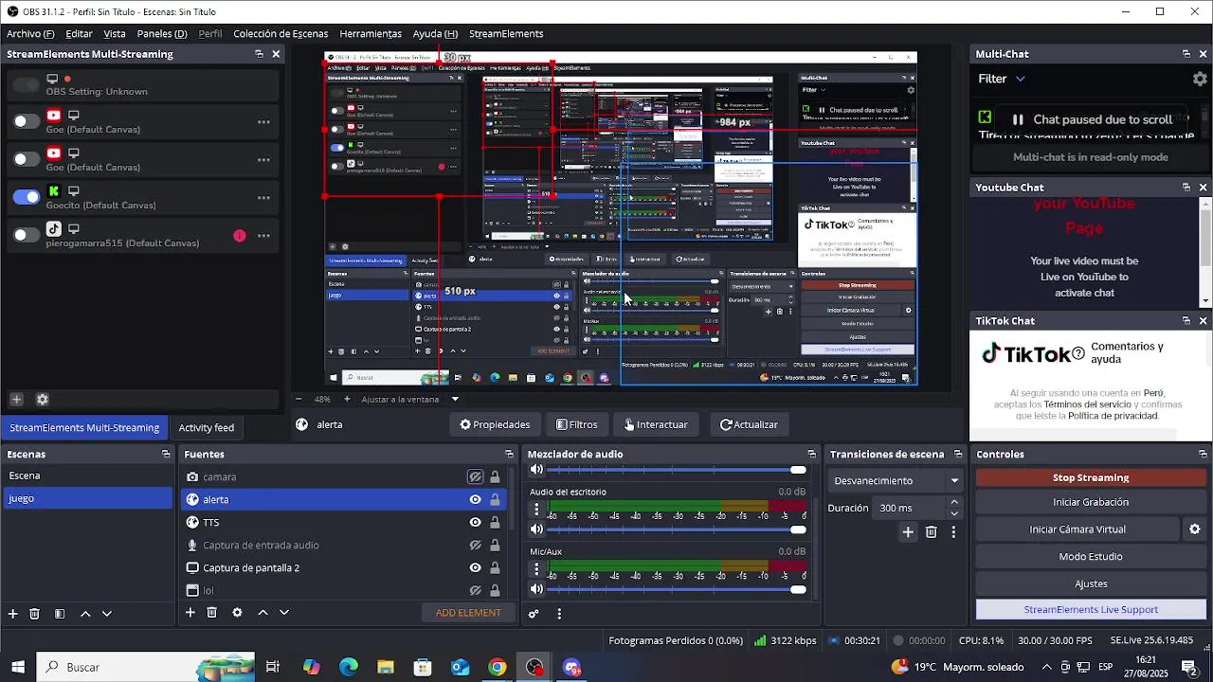Open Multi-Chat settings gear
The image size is (1213, 682).
click(x=1200, y=79)
